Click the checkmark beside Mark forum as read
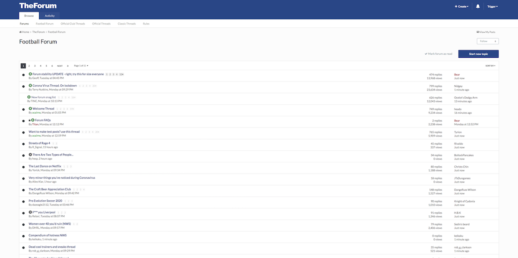The height and width of the screenshot is (258, 518). pyautogui.click(x=426, y=53)
